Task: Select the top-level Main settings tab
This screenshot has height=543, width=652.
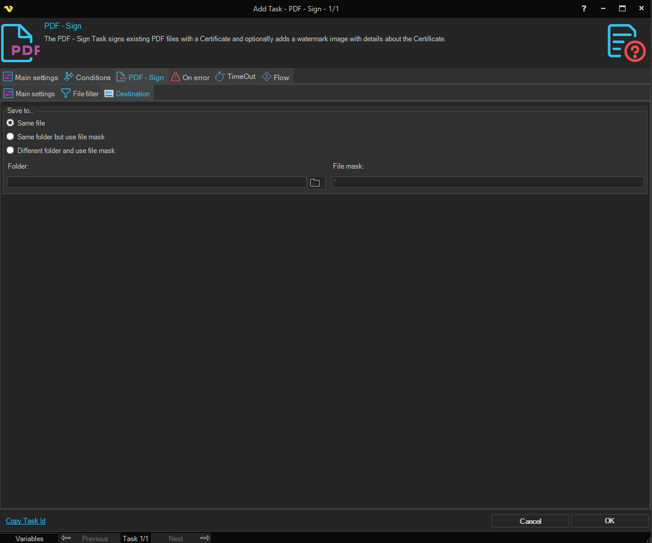Action: coord(31,77)
